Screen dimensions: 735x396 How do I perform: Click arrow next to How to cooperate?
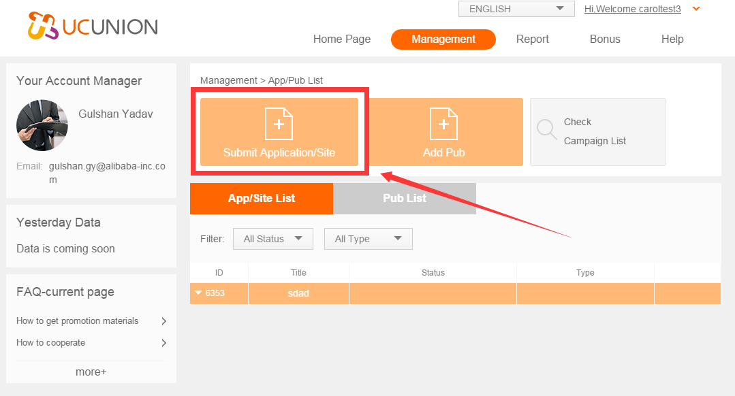click(x=163, y=343)
